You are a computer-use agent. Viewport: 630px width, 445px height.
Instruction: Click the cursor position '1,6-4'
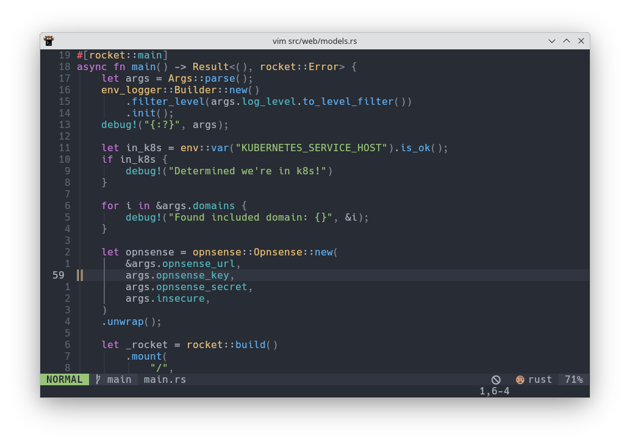coord(495,391)
